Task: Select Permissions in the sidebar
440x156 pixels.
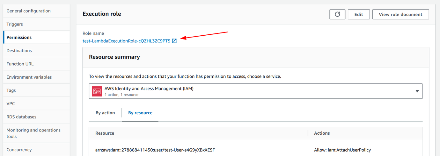Action: click(x=19, y=37)
